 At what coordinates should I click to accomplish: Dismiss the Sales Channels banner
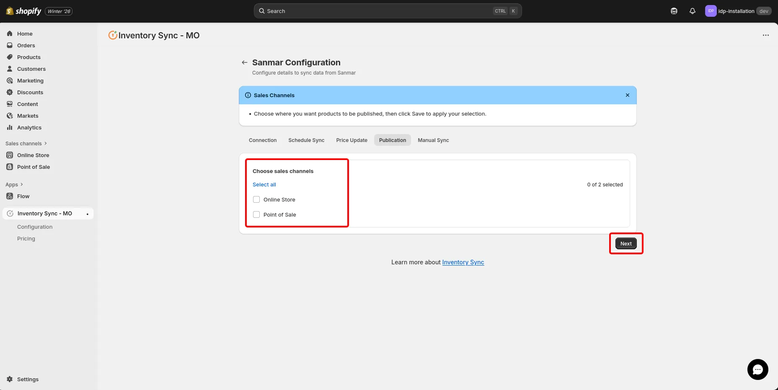[x=627, y=95]
